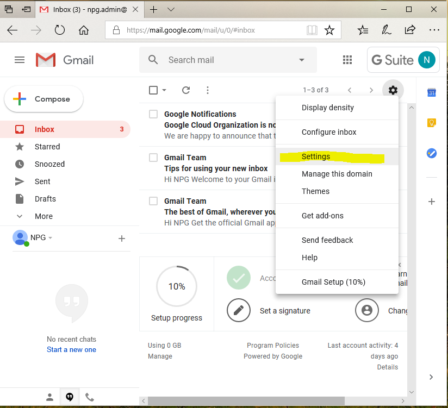The height and width of the screenshot is (408, 448).
Task: Click the horizontal scrollbar thumb
Action: [246, 401]
